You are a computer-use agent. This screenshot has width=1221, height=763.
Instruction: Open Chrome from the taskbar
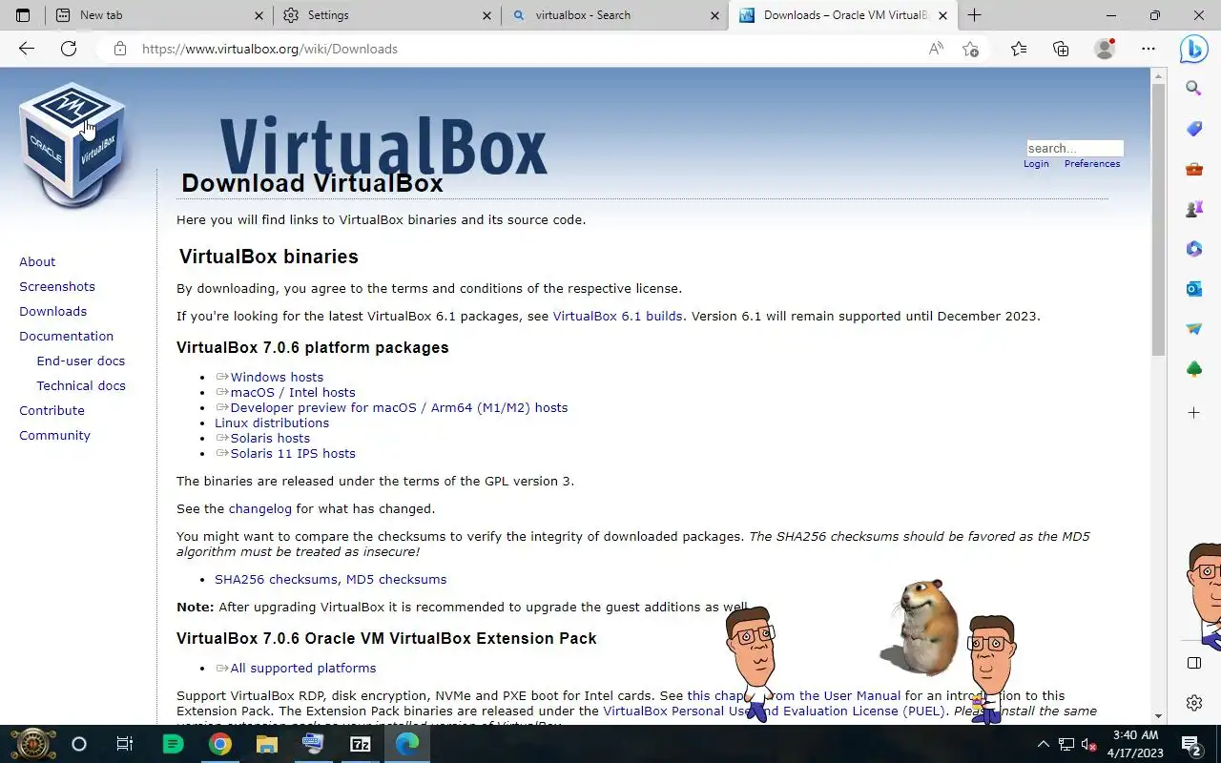coord(219,744)
